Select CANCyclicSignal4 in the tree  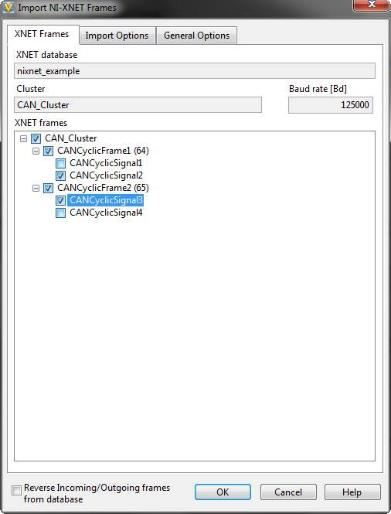point(106,213)
